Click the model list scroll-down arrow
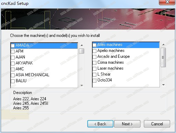 (163, 85)
